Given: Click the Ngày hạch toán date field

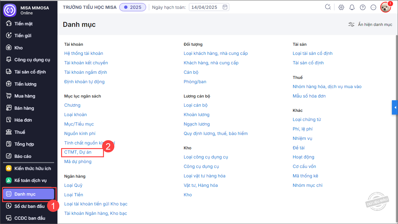Looking at the screenshot, I should coord(205,7).
